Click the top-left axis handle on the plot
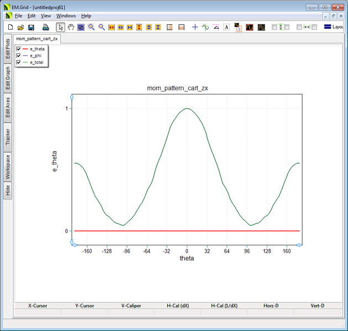Screen dimensions: 348x331 coord(72,97)
